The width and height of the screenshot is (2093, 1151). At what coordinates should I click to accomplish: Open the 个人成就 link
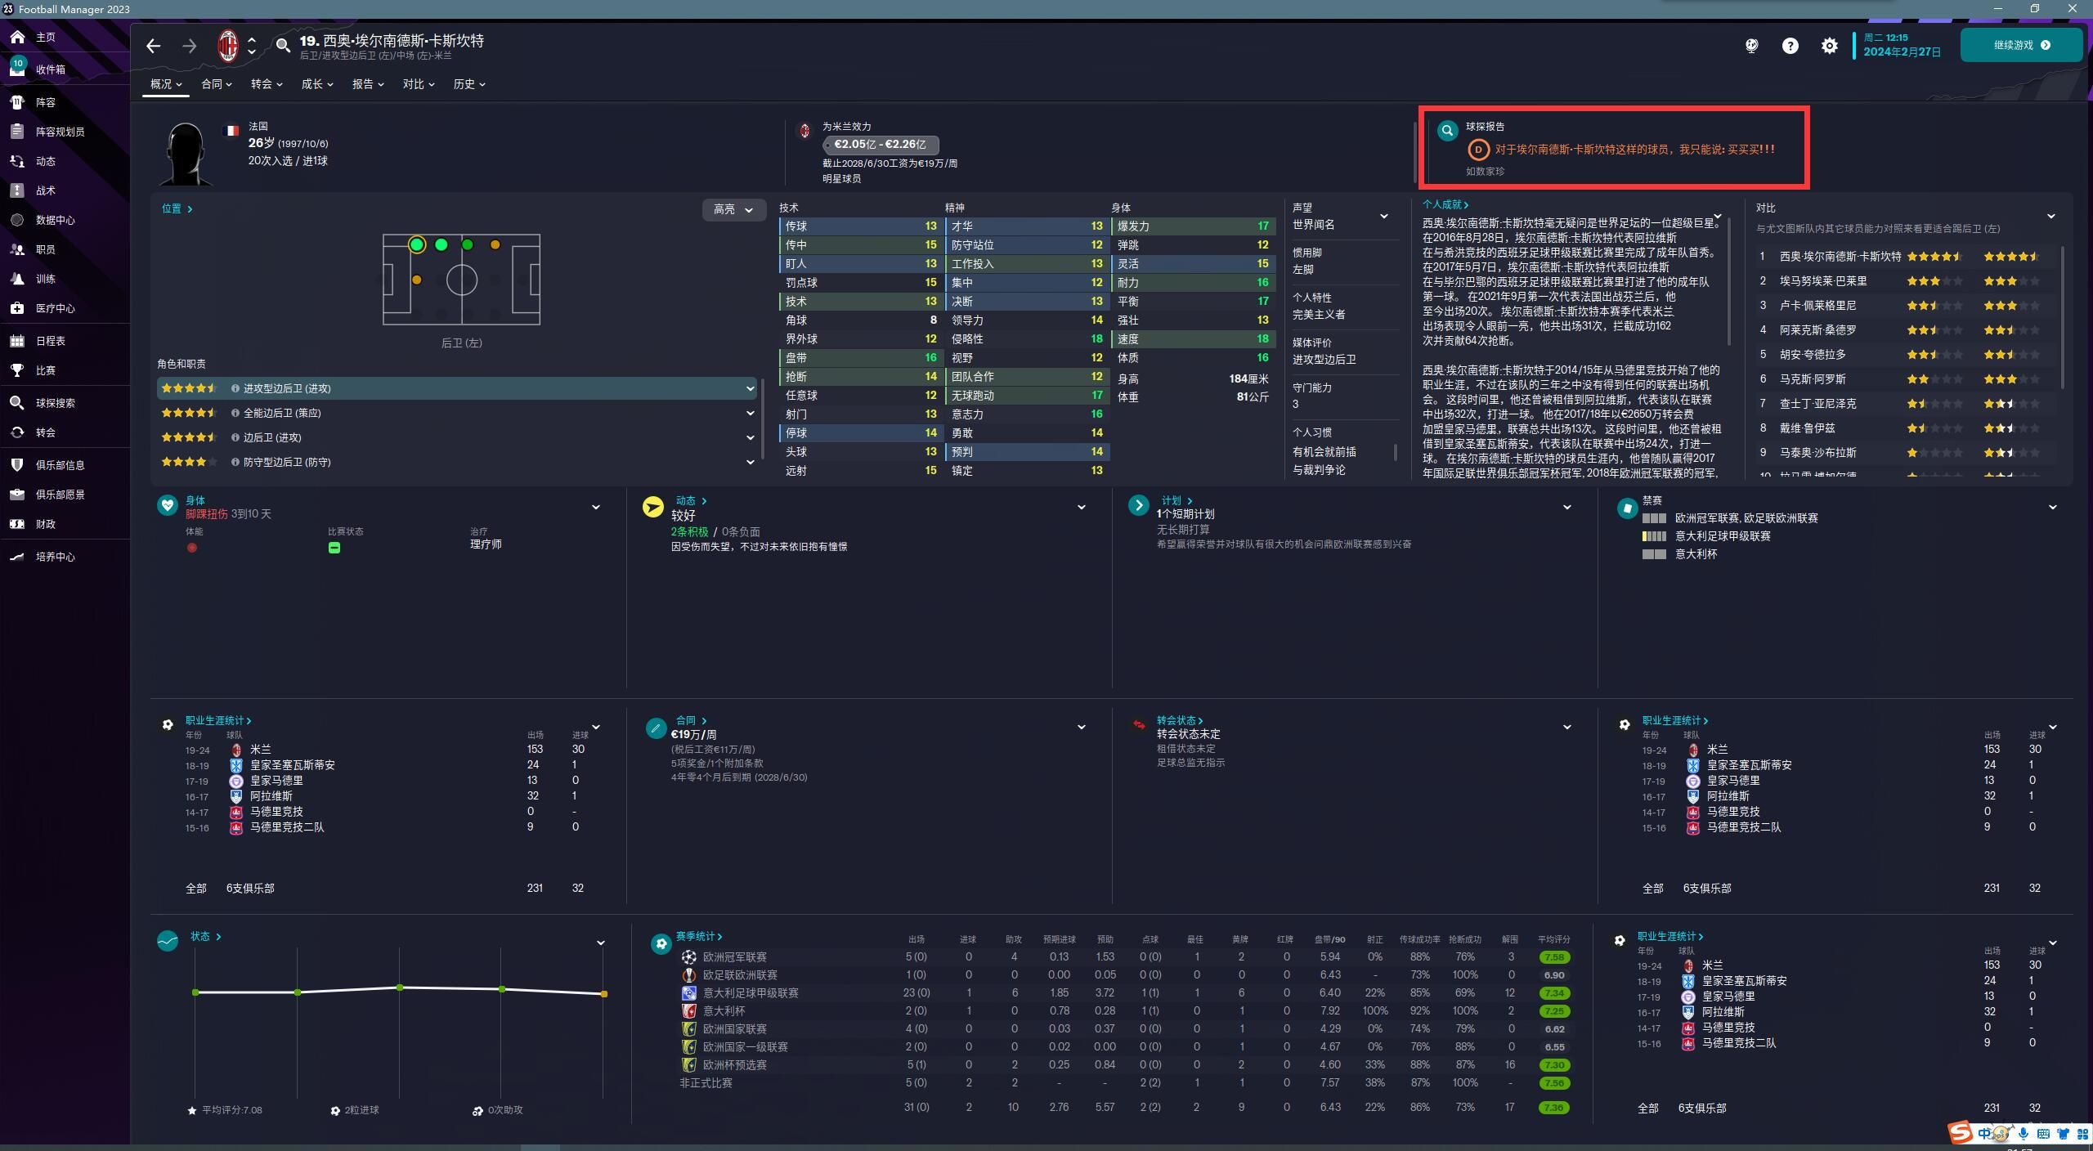1445,205
